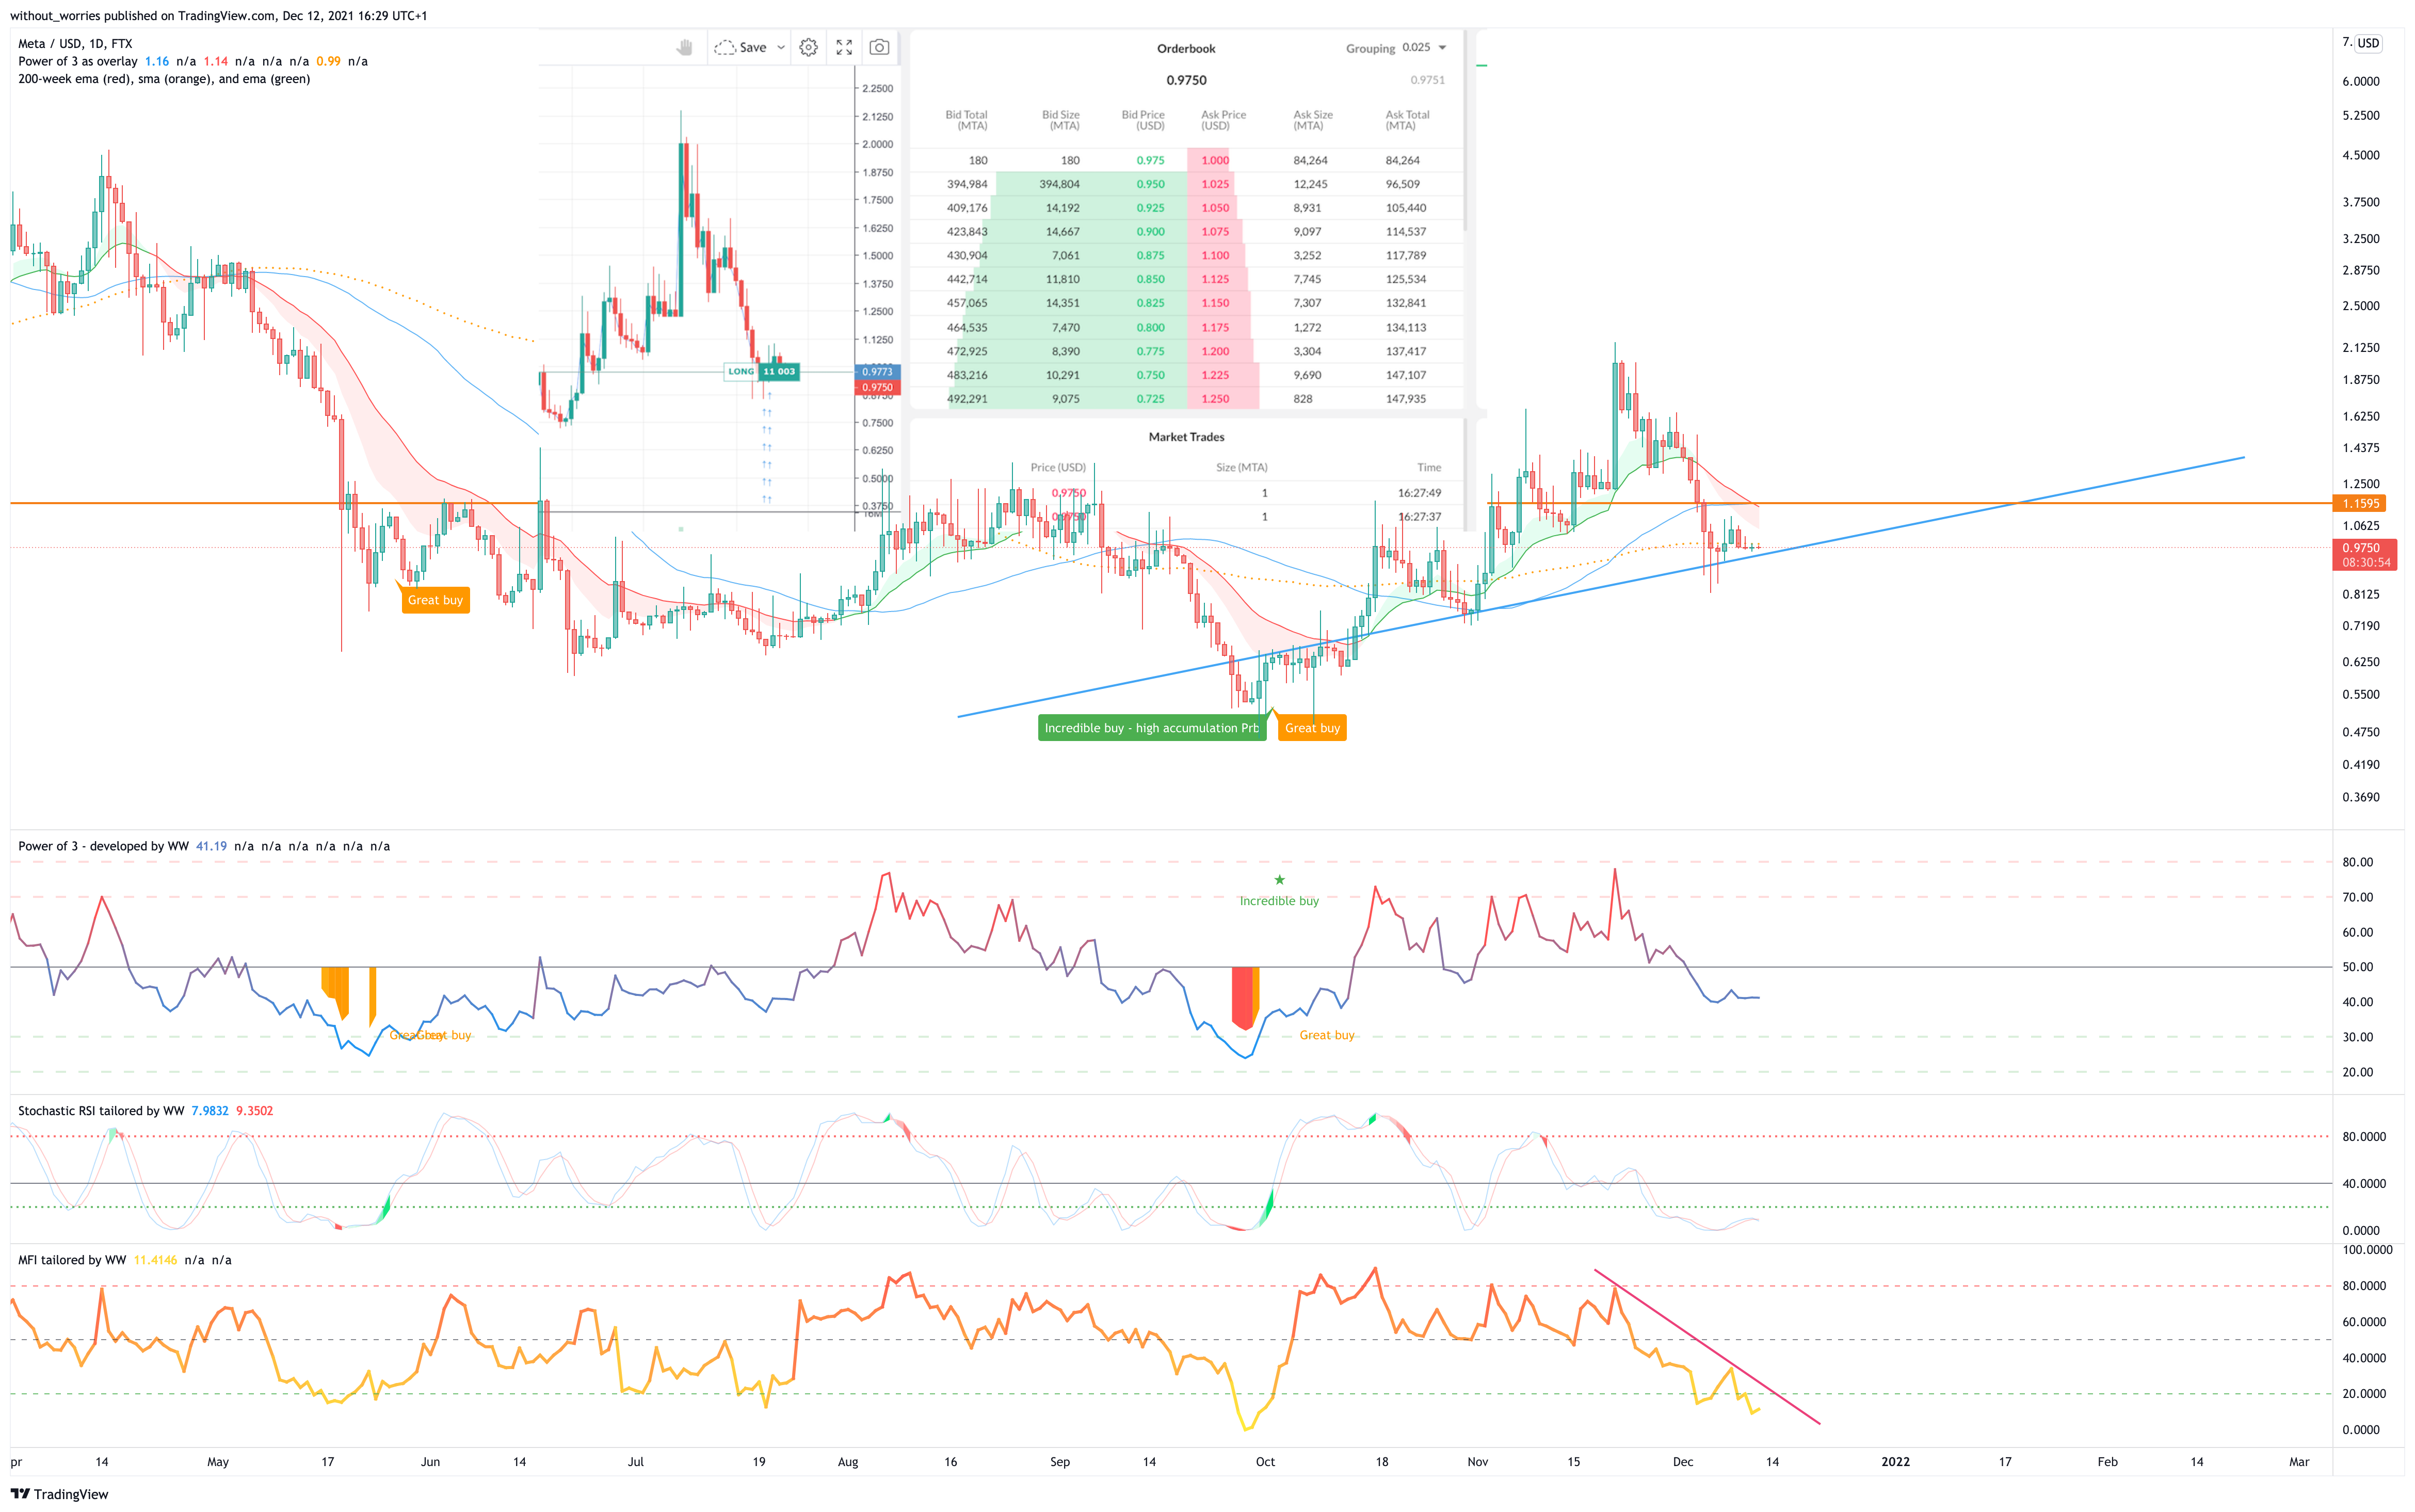Open chart settings gear icon
The width and height of the screenshot is (2415, 1512).
[x=808, y=47]
